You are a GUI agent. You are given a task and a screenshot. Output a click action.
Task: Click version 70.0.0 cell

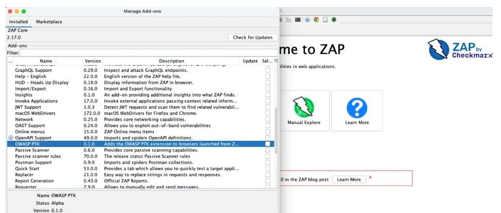pos(90,156)
